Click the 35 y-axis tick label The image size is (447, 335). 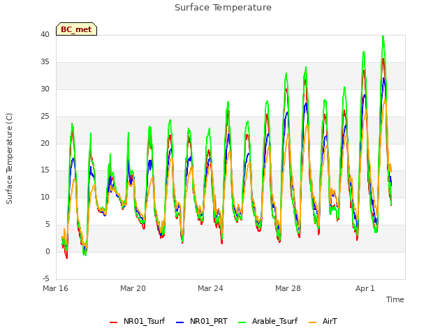click(45, 62)
